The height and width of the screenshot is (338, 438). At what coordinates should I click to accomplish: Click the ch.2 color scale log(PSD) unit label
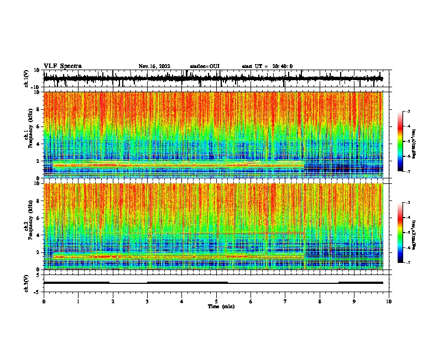coord(414,235)
